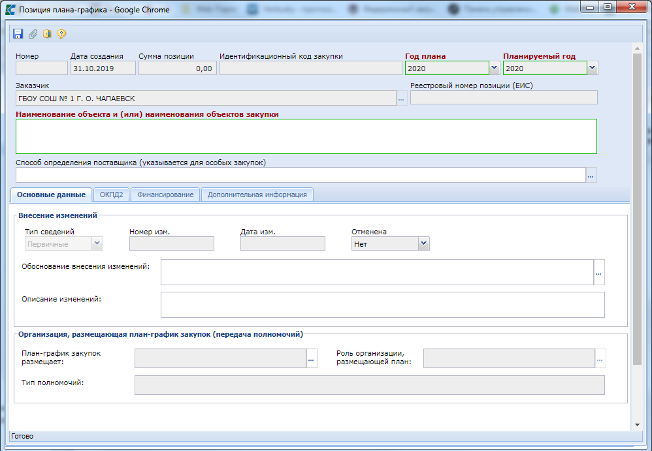The image size is (652, 451).
Task: Open lookup for План-график закупок размещает
Action: point(312,358)
